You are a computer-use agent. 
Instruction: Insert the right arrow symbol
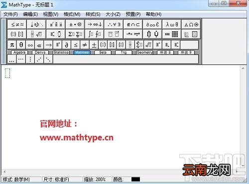click(x=48, y=45)
